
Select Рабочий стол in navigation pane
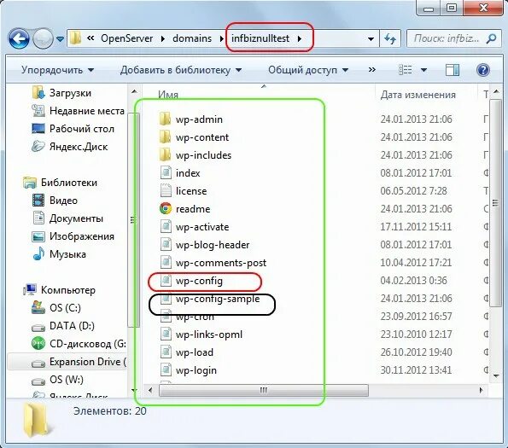click(x=82, y=129)
